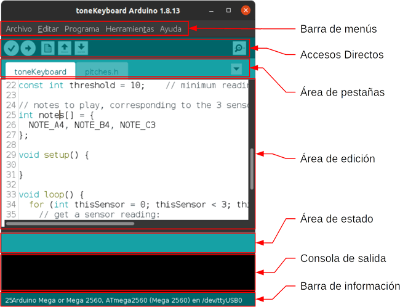Expand the tab options dropdown arrow
400x307 pixels.
[x=237, y=68]
